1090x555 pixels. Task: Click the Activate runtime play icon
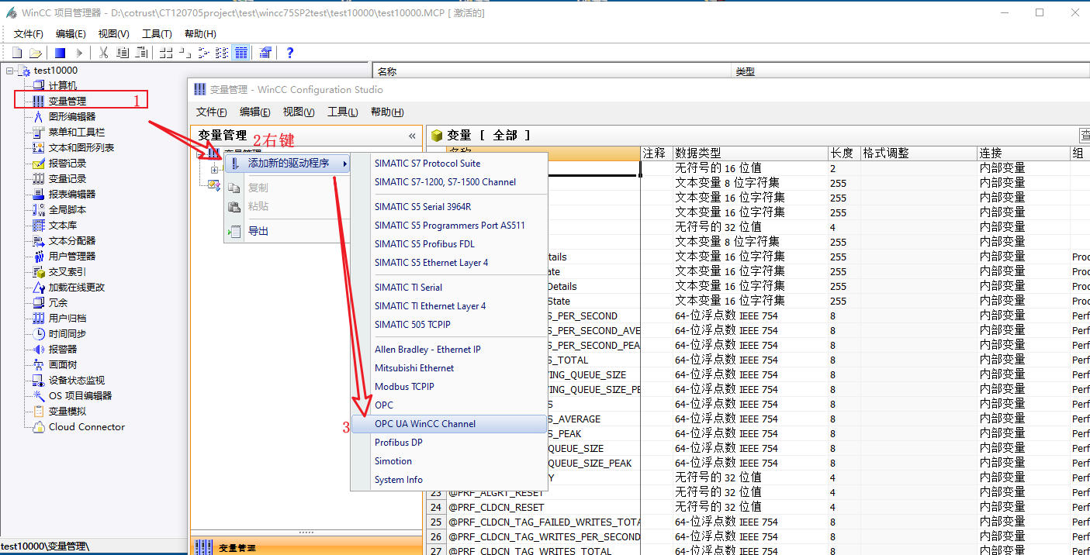click(x=78, y=53)
